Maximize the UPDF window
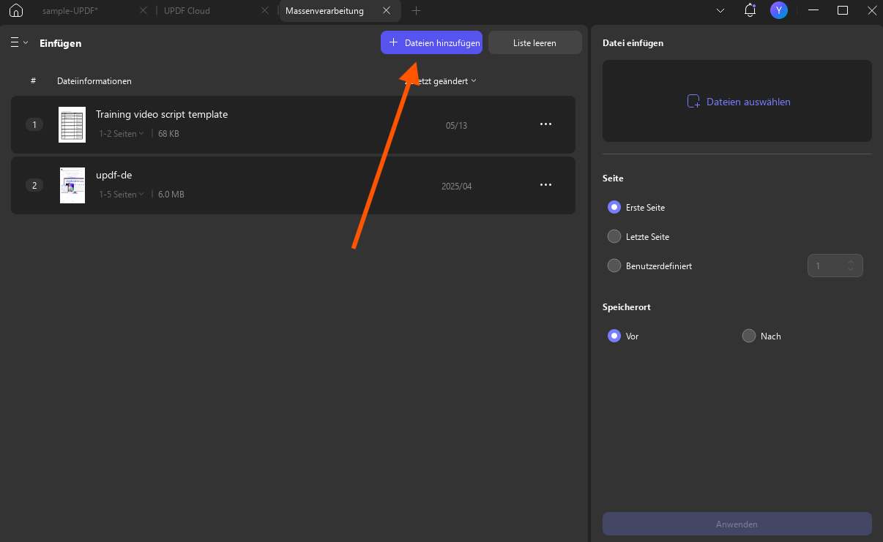Image resolution: width=883 pixels, height=542 pixels. coord(843,10)
